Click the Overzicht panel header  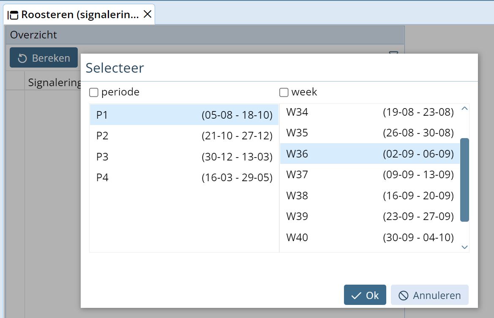pyautogui.click(x=205, y=35)
